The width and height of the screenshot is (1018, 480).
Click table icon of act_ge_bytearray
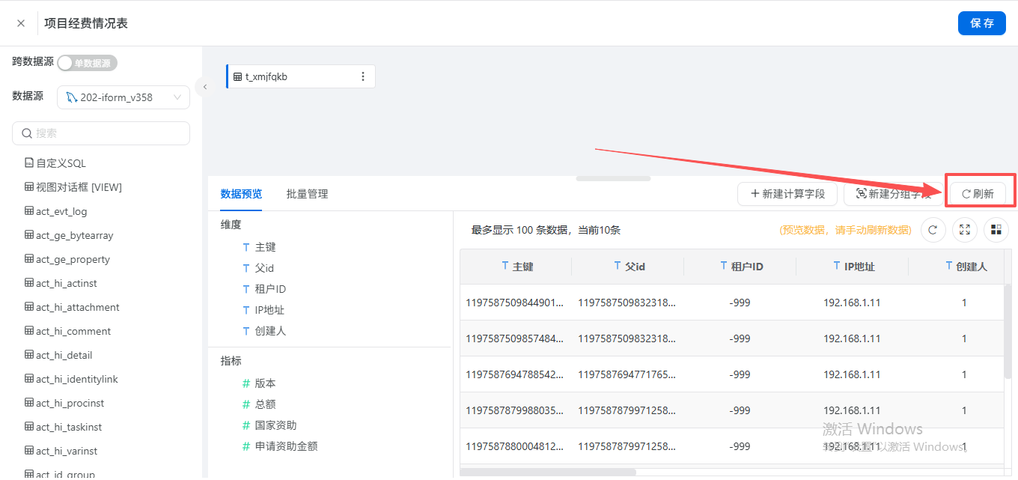pos(29,235)
